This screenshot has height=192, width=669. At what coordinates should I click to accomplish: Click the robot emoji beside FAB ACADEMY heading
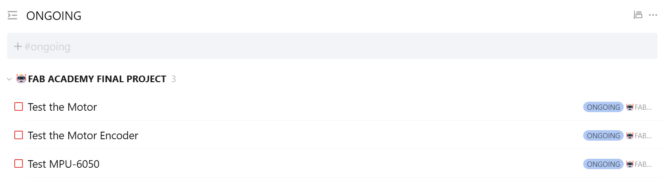pyautogui.click(x=21, y=79)
